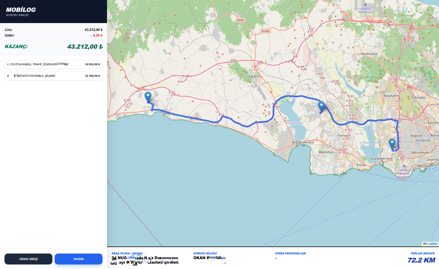Screen dimensions: 439x269
Task: Click the D020 road shield on map
Action: tap(240, 20)
